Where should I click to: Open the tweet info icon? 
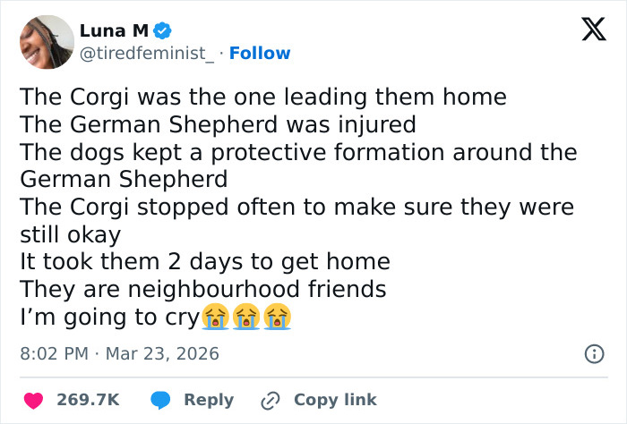click(594, 353)
